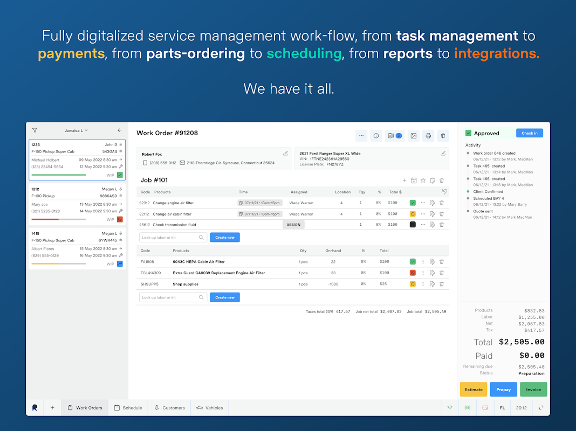Viewport: 576px width, 431px height.
Task: Open the Work Orders tab
Action: pyautogui.click(x=85, y=408)
